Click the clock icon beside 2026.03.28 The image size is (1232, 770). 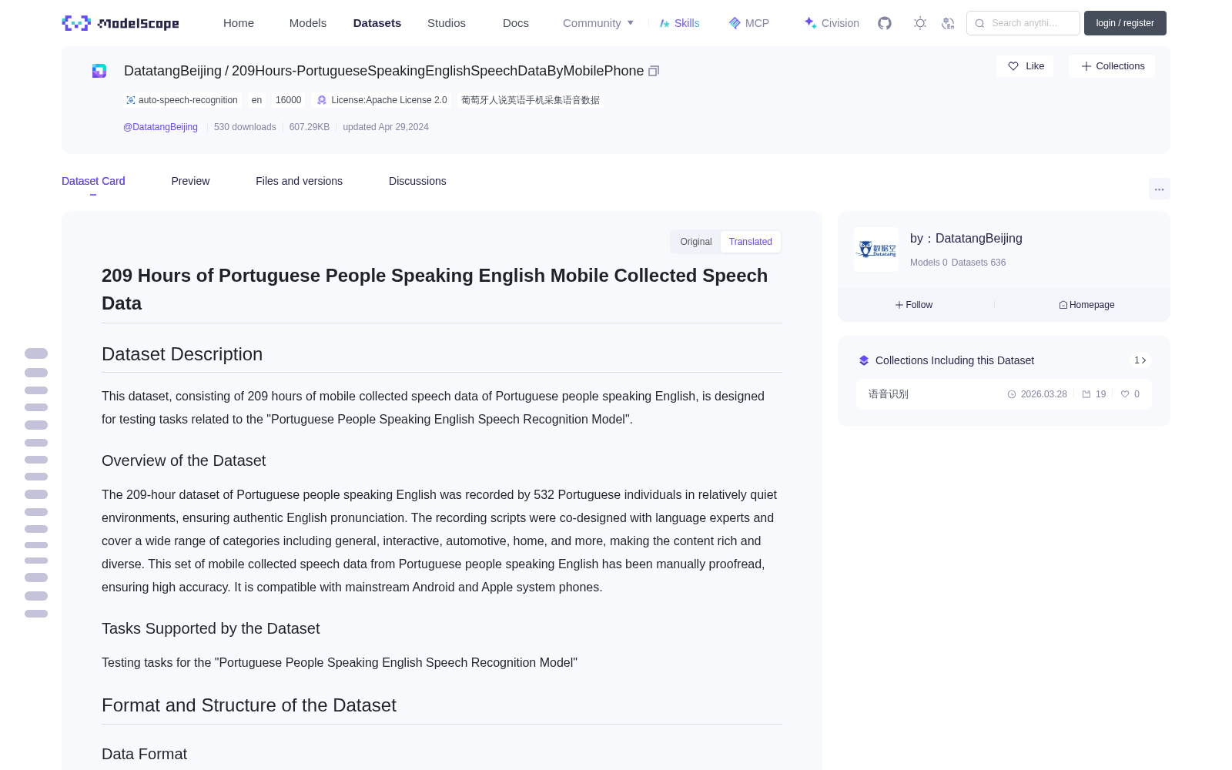1012,394
